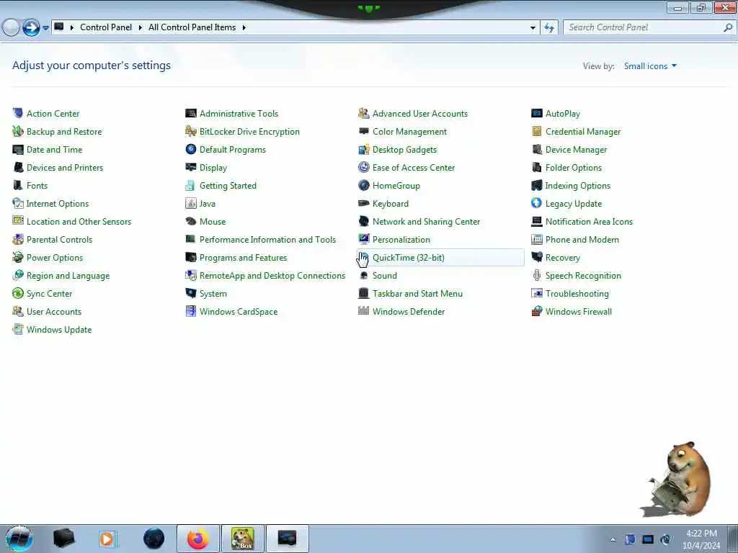Show hidden system tray icons
Image resolution: width=738 pixels, height=553 pixels.
point(613,539)
